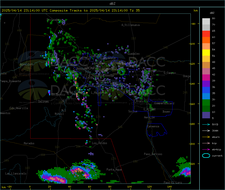Click the 0 km tick on bottom axis
The width and height of the screenshot is (225, 190).
pyautogui.click(x=30, y=187)
